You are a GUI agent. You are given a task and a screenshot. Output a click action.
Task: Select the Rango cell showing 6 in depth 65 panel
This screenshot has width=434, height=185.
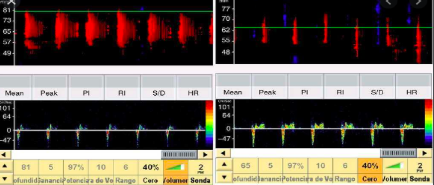pos(345,171)
